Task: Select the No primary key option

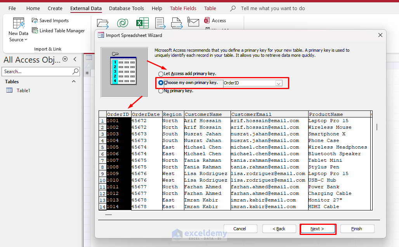Action: 161,91
